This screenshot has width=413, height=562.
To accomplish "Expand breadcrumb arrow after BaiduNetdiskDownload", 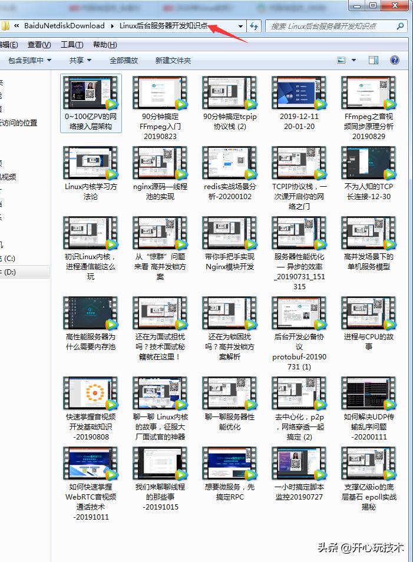I will (112, 26).
